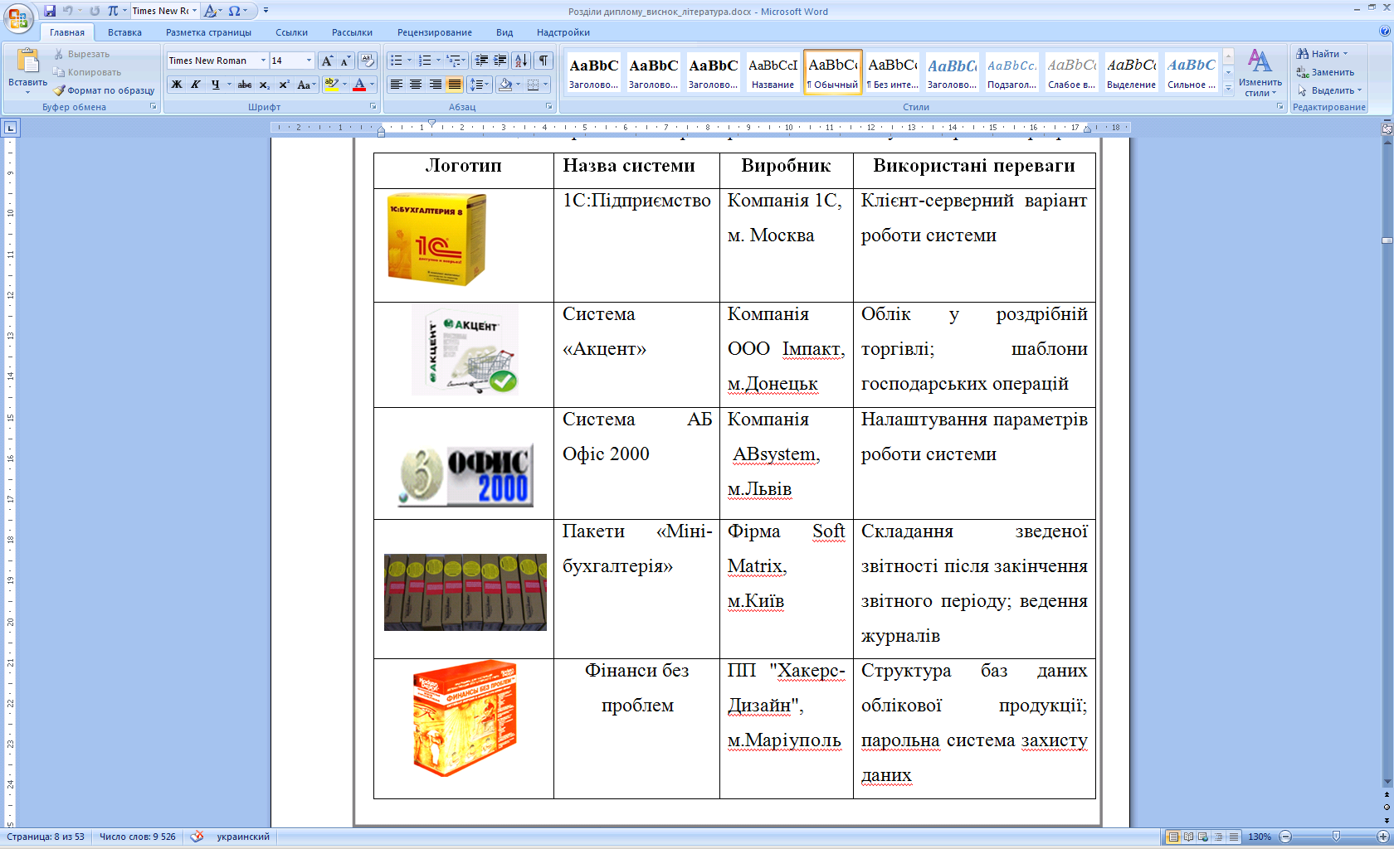Click Find (Найти)

[x=1323, y=54]
